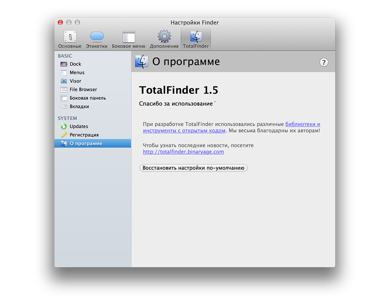The width and height of the screenshot is (389, 303).
Task: Click the О программе Finder sidebar icon
Action: [64, 143]
